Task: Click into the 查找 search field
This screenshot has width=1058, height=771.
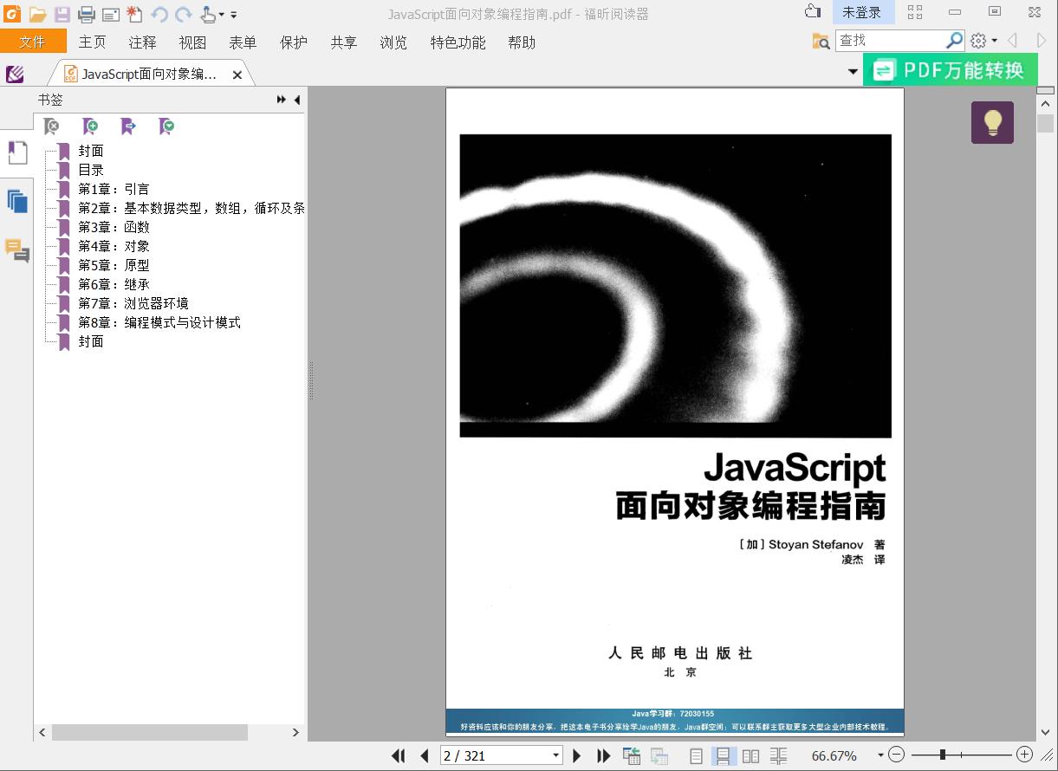Action: click(x=890, y=40)
